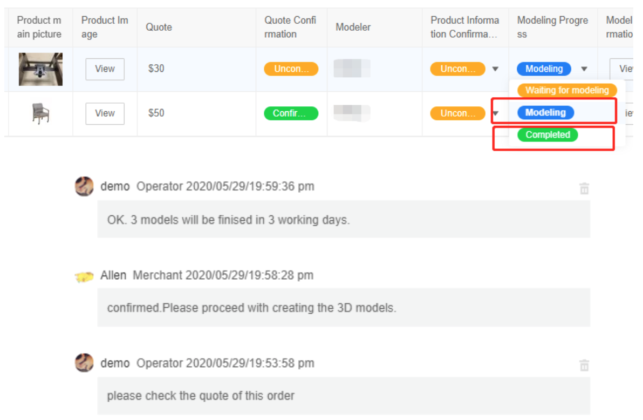
Task: Open the machine product main picture thumbnail
Action: [x=40, y=69]
